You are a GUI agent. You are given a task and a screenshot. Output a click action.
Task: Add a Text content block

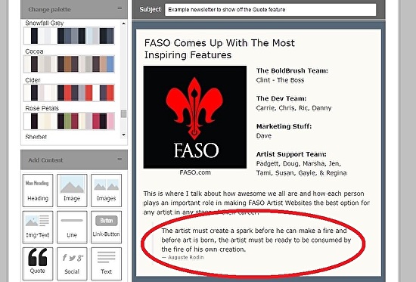106,263
